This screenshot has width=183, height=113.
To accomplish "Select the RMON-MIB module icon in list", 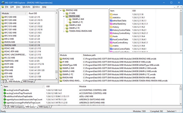I will click(x=3, y=42).
